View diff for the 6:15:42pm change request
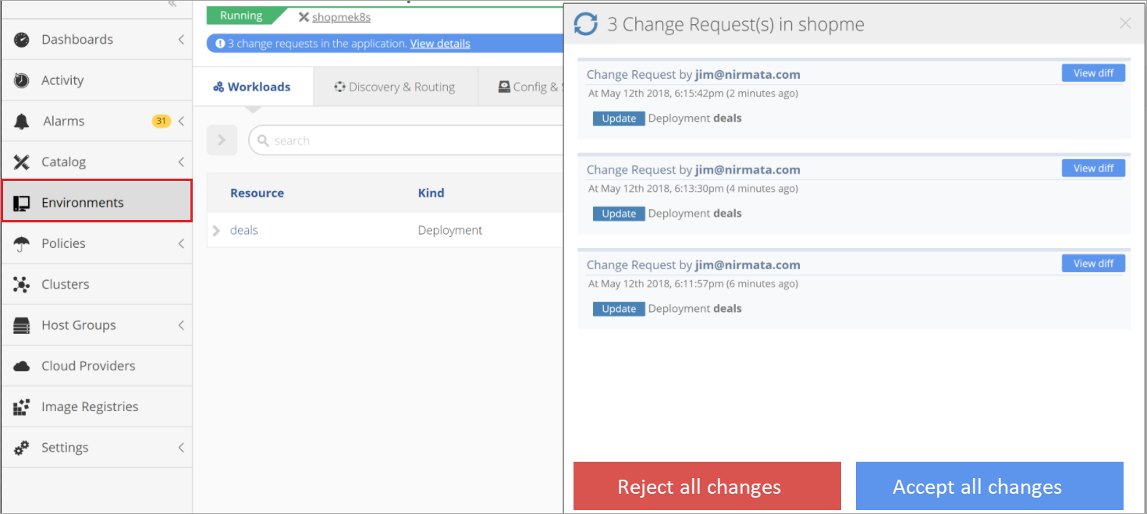The height and width of the screenshot is (514, 1147). [x=1093, y=73]
